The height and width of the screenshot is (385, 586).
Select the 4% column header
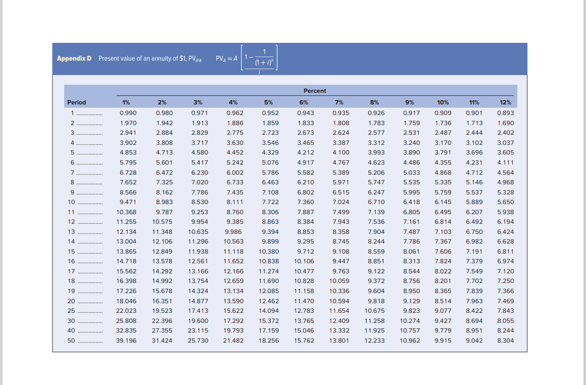(233, 103)
